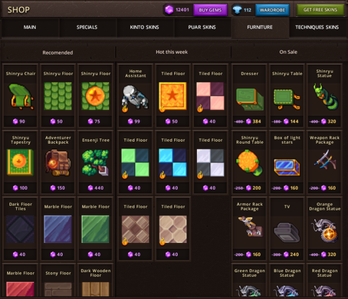This screenshot has width=348, height=299.
Task: Switch to the SPECIALS tab
Action: (87, 28)
